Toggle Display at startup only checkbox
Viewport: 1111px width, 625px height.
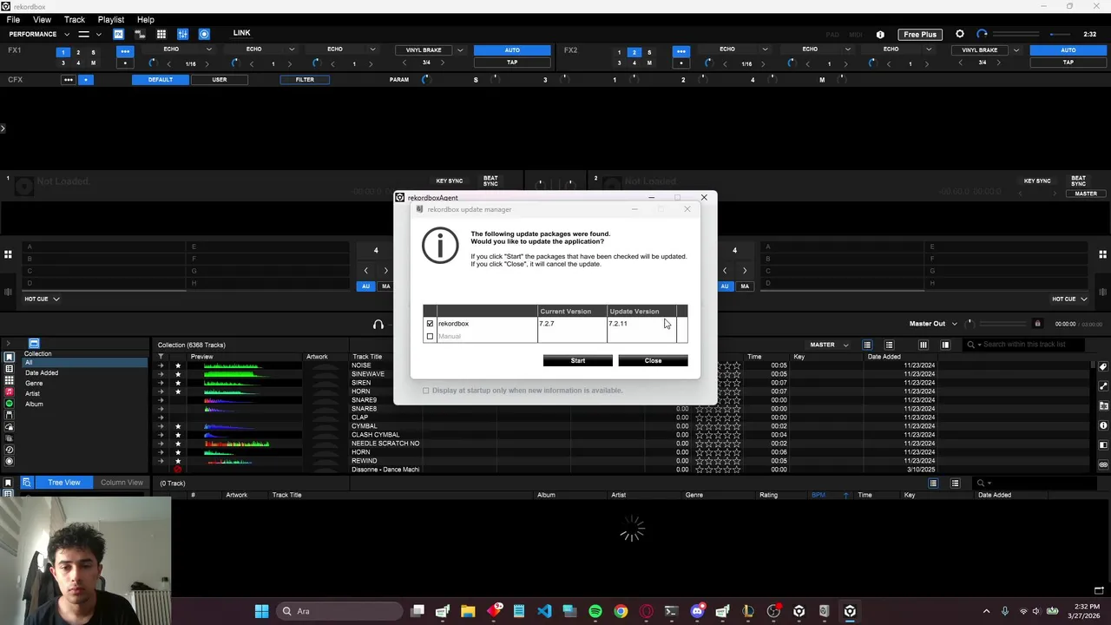426,391
